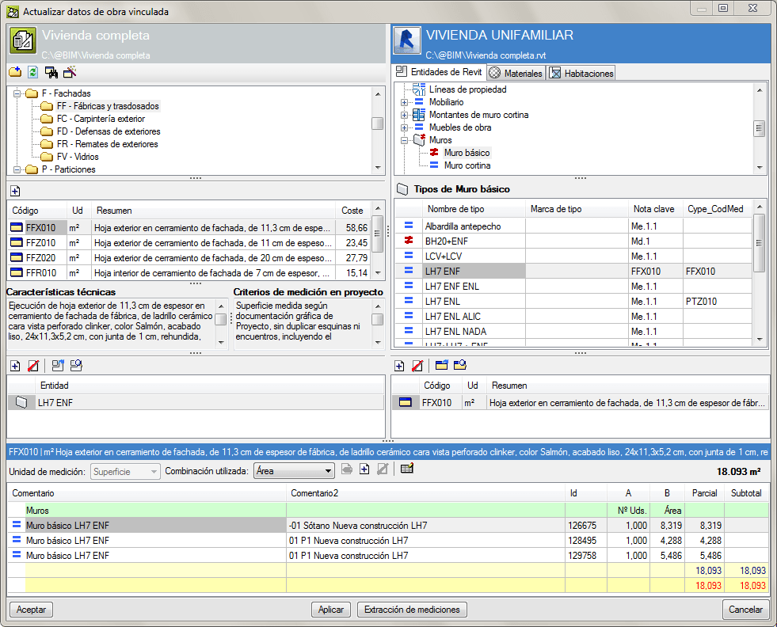Select the FC - Carpintería exterior folder
Viewport: 777px width, 627px height.
[101, 119]
